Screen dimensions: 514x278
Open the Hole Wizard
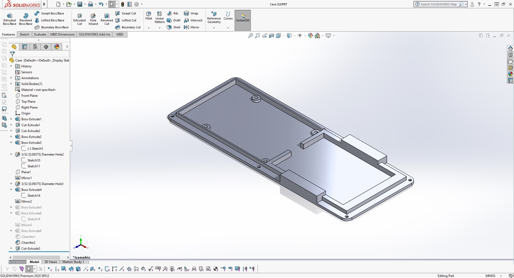[93, 19]
